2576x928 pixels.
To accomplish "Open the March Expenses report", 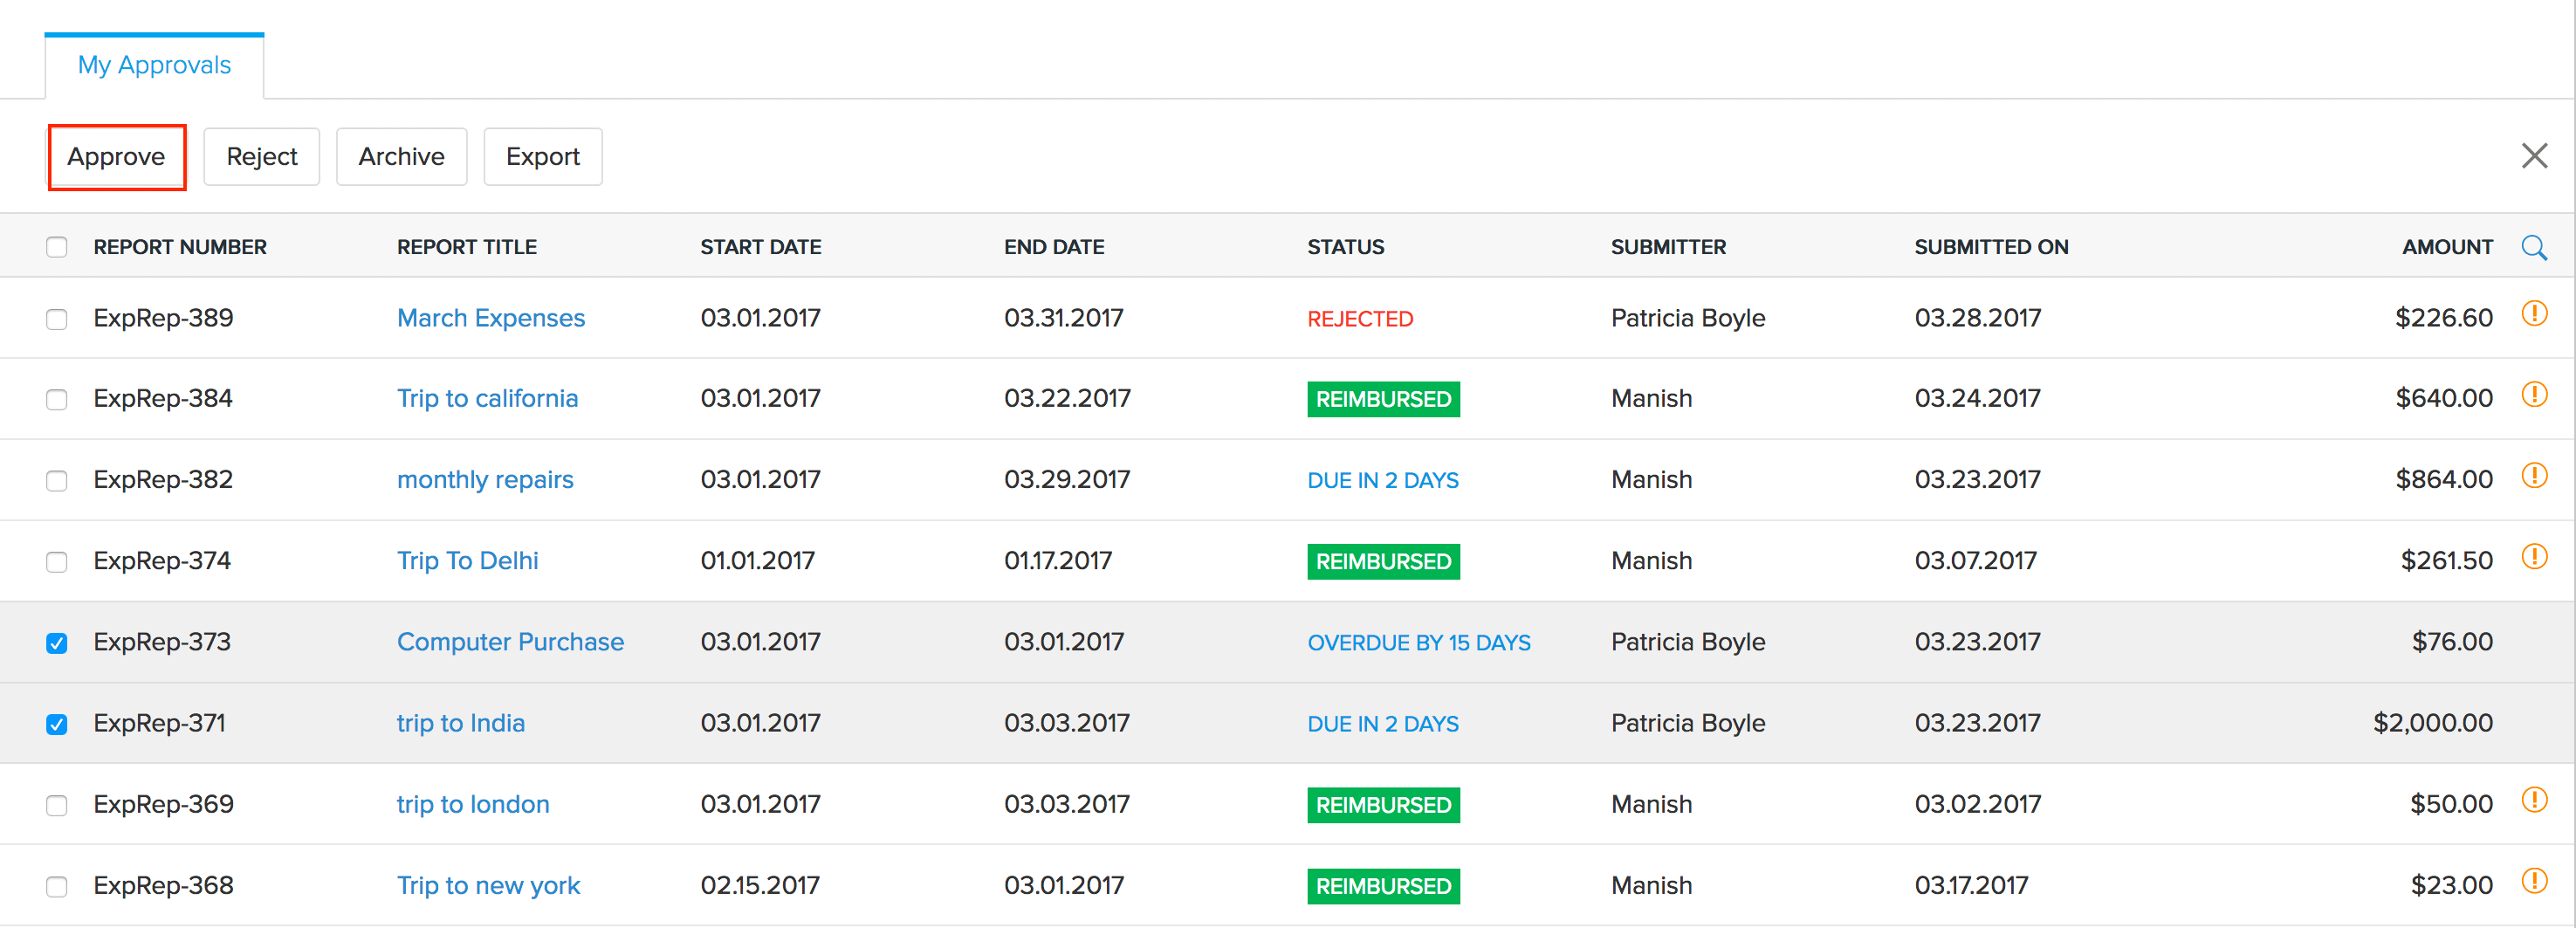I will 491,317.
